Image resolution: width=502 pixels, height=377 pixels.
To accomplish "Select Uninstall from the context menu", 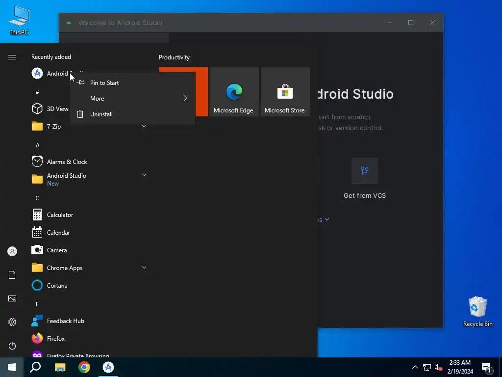I will pyautogui.click(x=132, y=114).
